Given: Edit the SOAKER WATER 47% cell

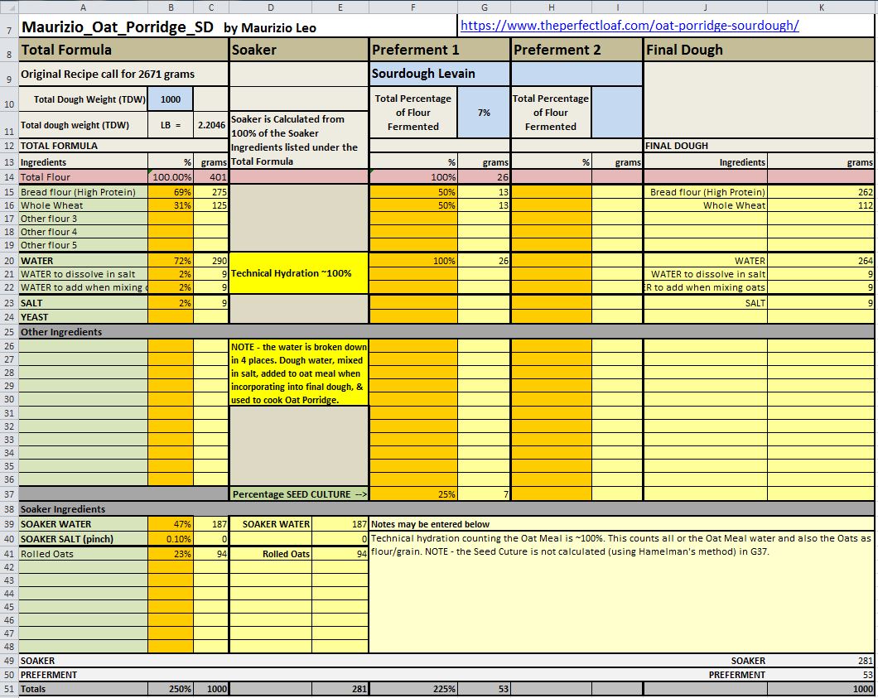Looking at the screenshot, I should (171, 524).
